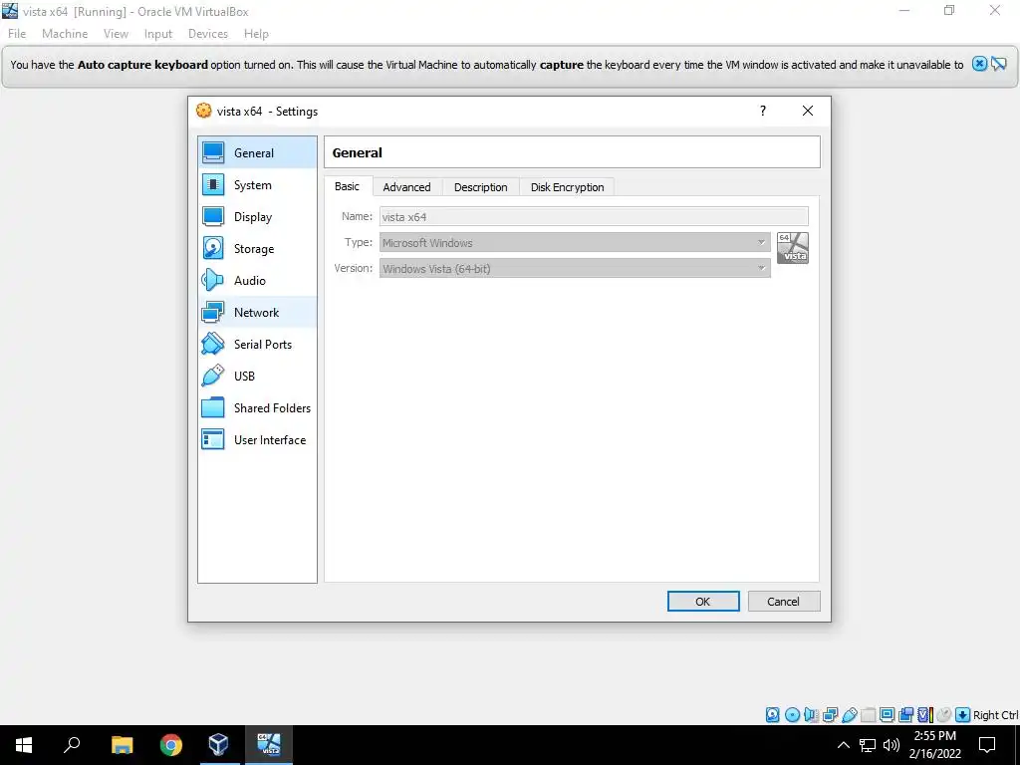Screen dimensions: 1020x765
Task: Switch to the Advanced tab
Action: (406, 187)
